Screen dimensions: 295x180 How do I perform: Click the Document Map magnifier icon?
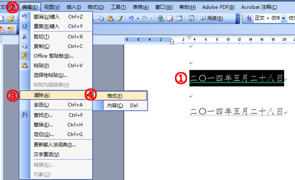coord(191,18)
